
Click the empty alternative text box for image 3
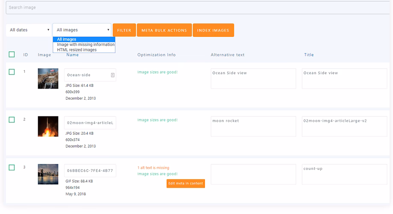point(253,174)
